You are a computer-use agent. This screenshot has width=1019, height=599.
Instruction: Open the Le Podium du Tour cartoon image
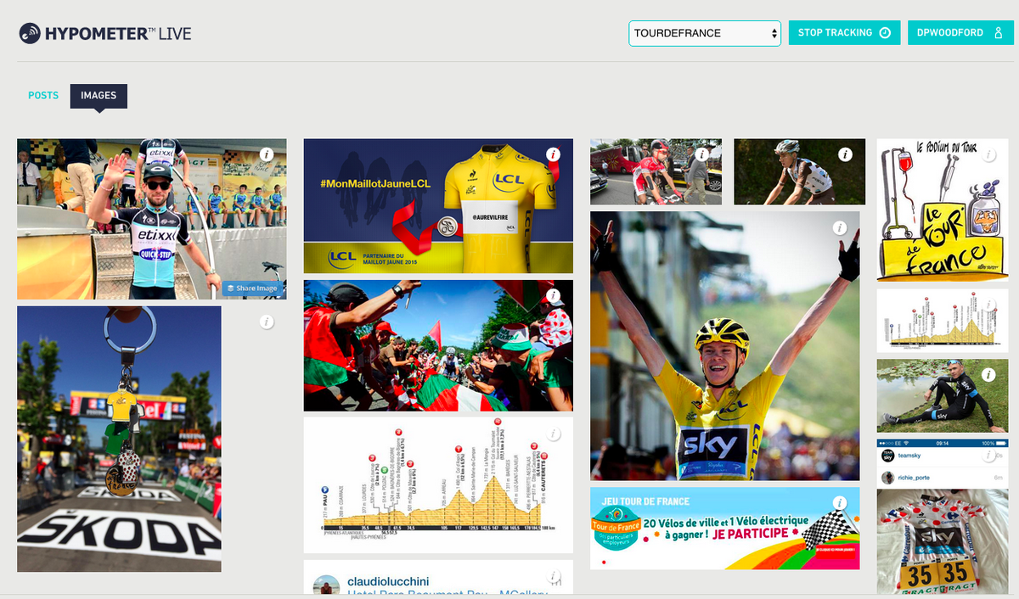[943, 210]
